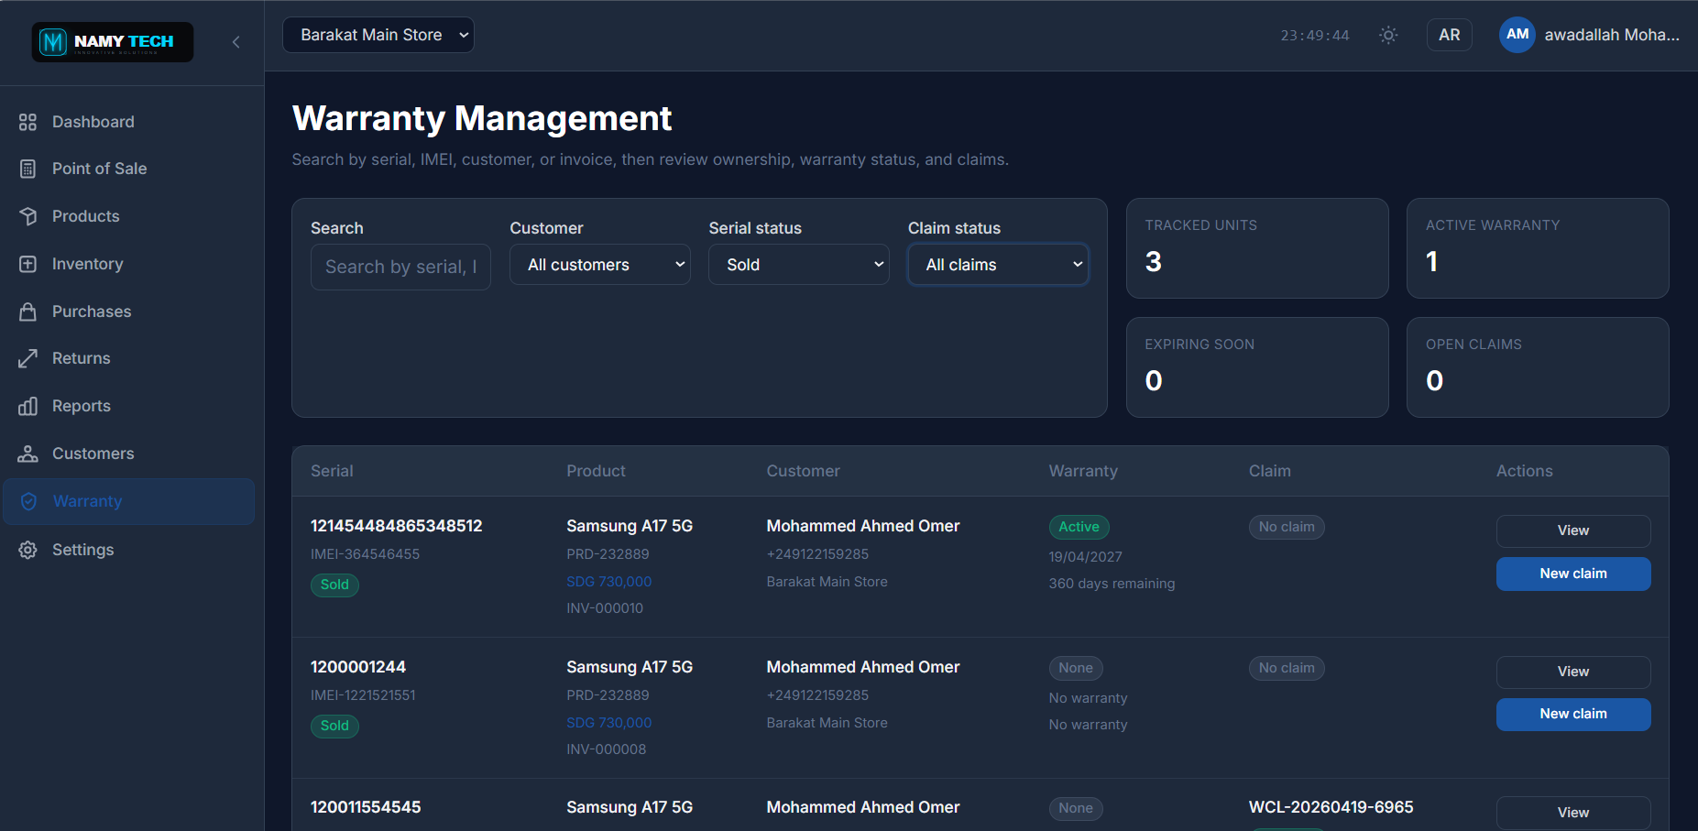Viewport: 1698px width, 831px height.
Task: Click the Warranty column header
Action: coord(1083,471)
